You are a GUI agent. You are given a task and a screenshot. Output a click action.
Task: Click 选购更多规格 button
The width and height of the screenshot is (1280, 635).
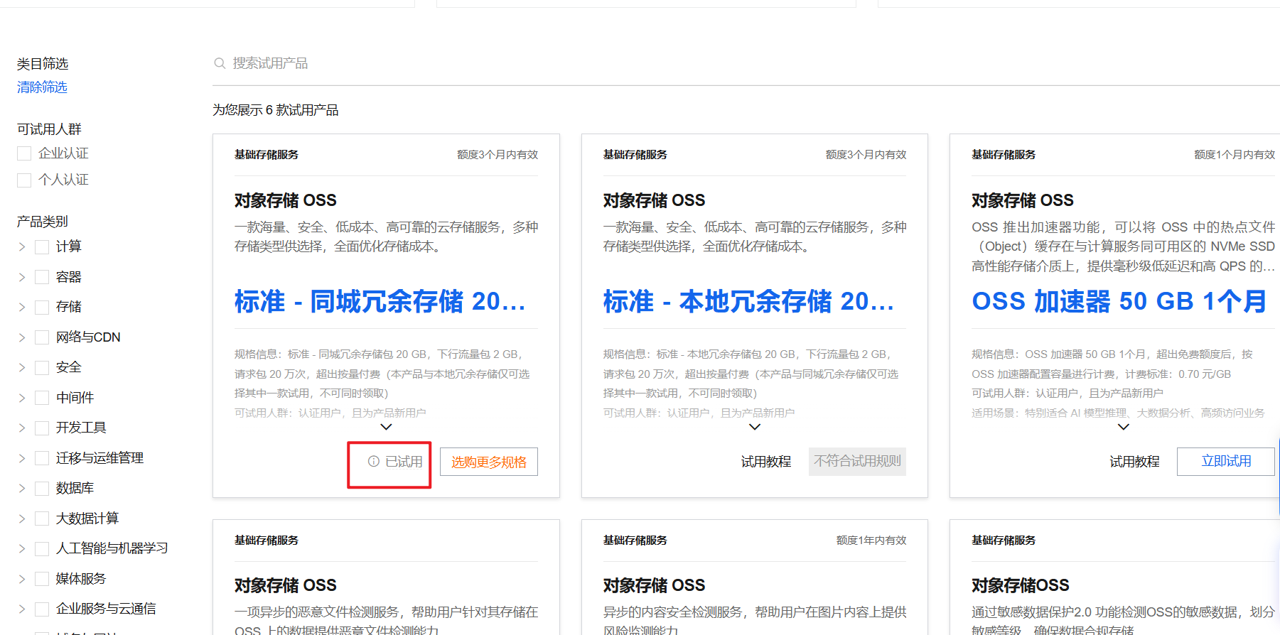pos(489,462)
